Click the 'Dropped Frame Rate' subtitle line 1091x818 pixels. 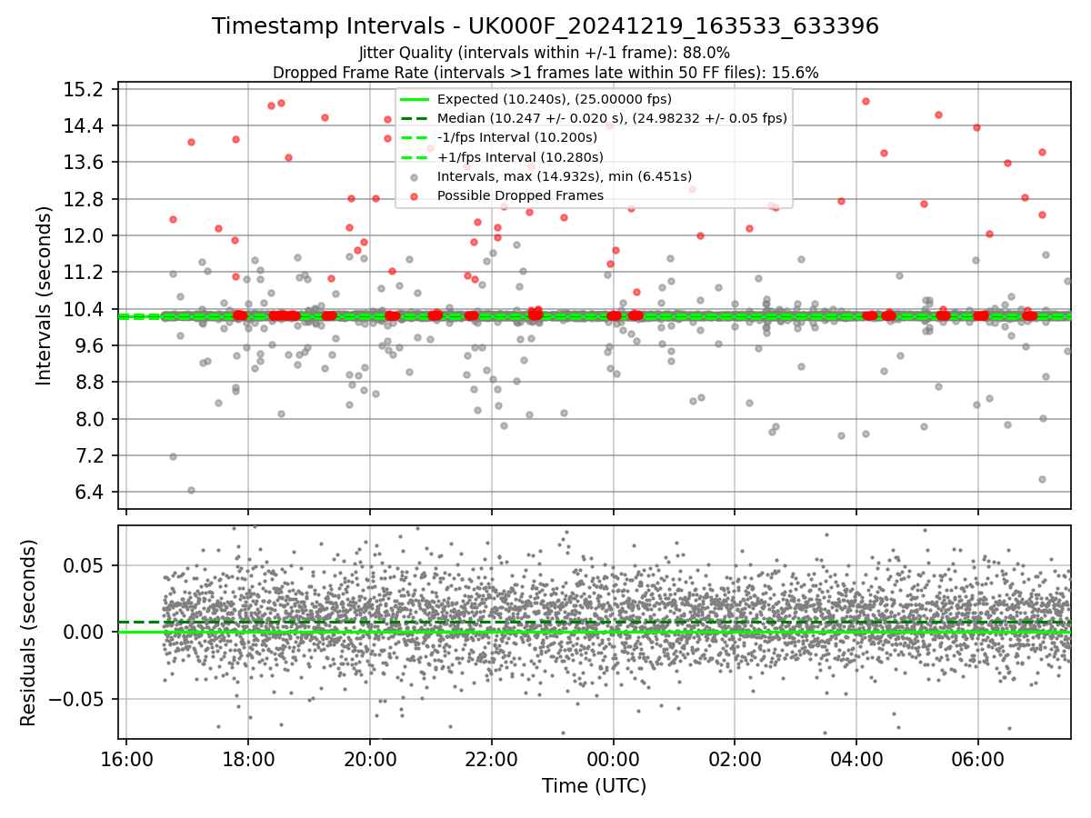click(545, 73)
